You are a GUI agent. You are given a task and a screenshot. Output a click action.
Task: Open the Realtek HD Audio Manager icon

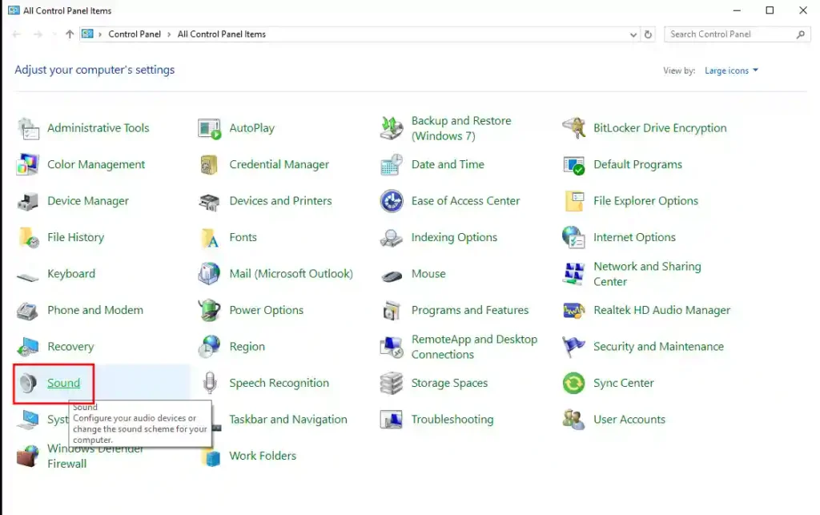(x=573, y=311)
